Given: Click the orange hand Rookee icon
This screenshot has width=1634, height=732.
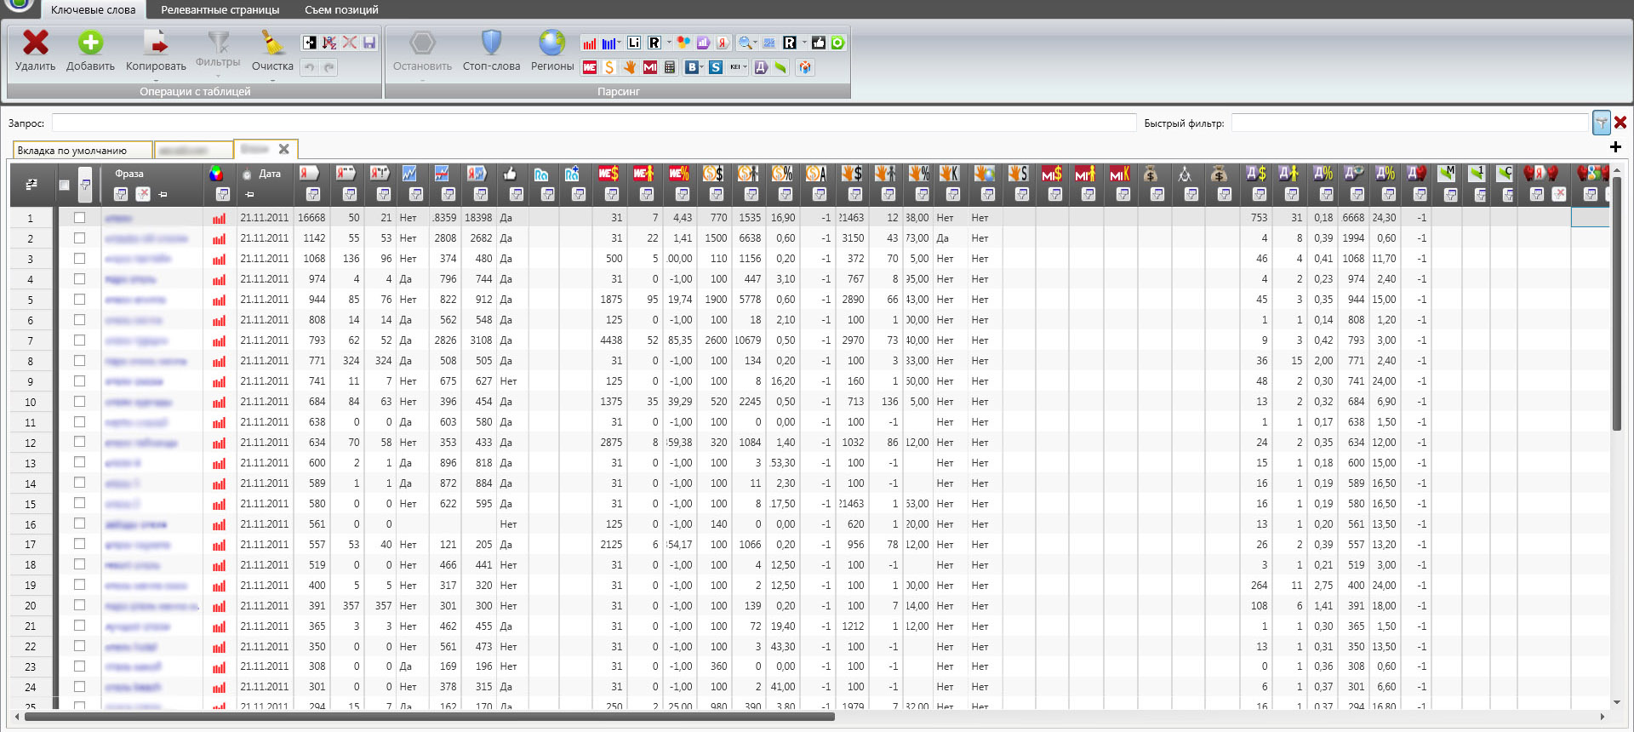Looking at the screenshot, I should tap(630, 67).
